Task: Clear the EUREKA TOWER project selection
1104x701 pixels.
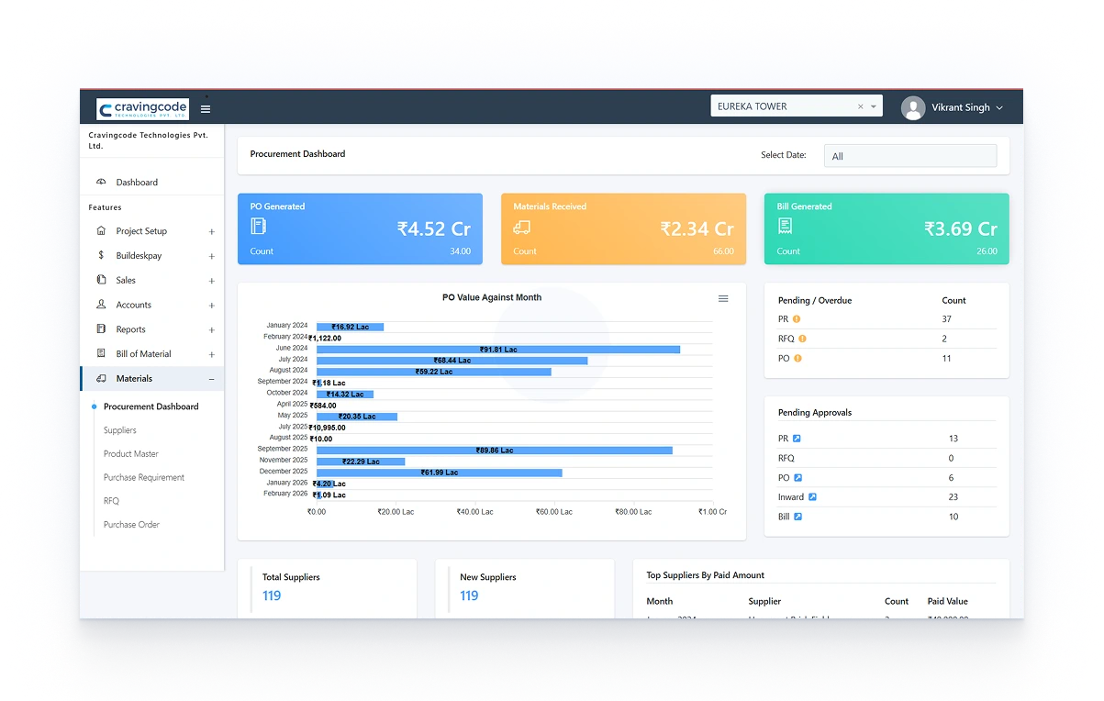Action: [860, 106]
